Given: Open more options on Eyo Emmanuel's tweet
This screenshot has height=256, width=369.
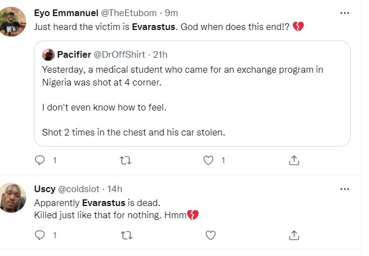Looking at the screenshot, I should [x=344, y=13].
